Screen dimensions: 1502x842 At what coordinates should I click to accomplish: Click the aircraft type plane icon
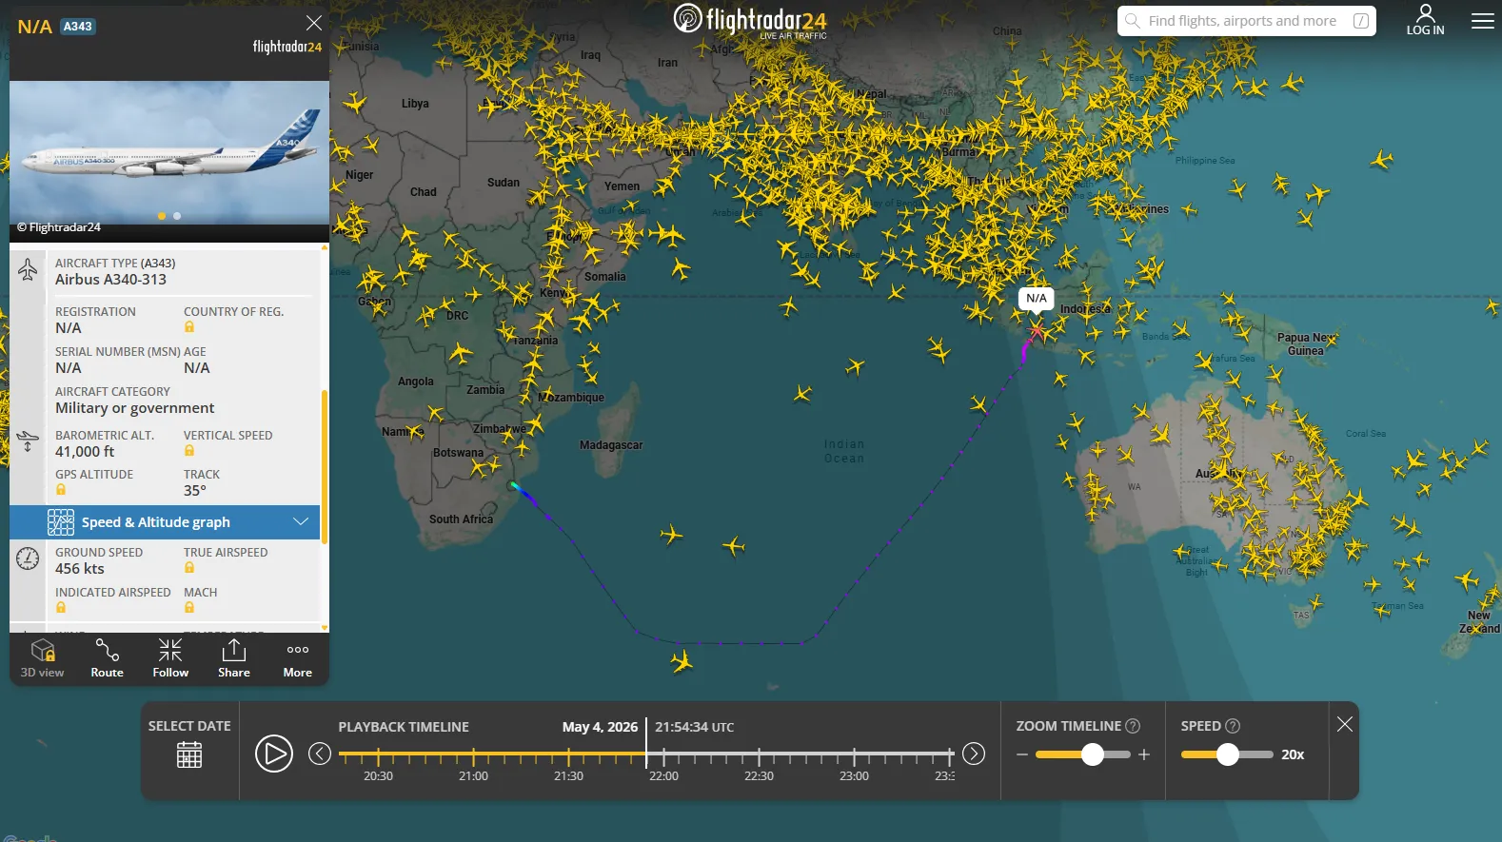tap(28, 270)
